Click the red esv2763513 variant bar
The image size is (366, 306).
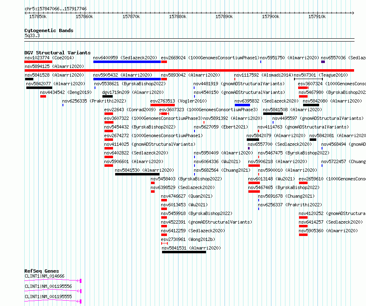click(x=162, y=105)
